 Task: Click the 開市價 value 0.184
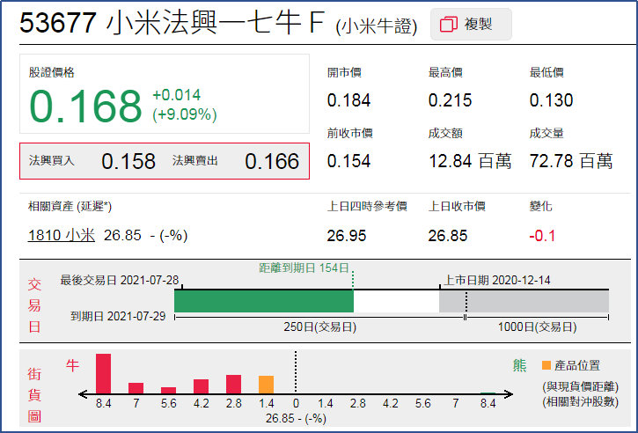[x=348, y=100]
